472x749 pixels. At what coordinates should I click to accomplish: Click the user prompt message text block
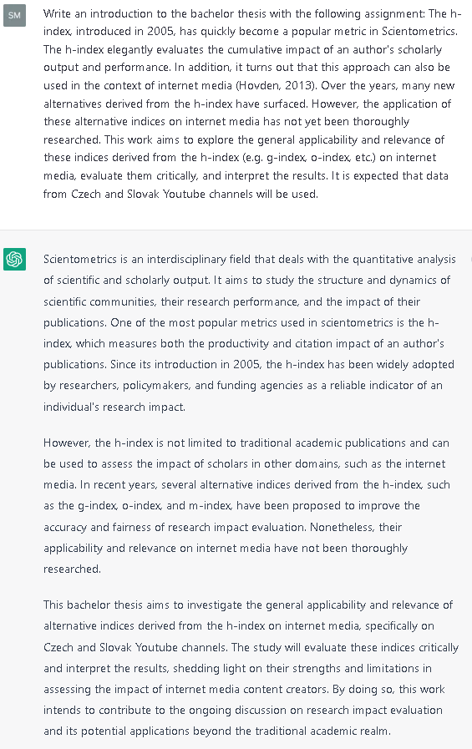coord(252,104)
